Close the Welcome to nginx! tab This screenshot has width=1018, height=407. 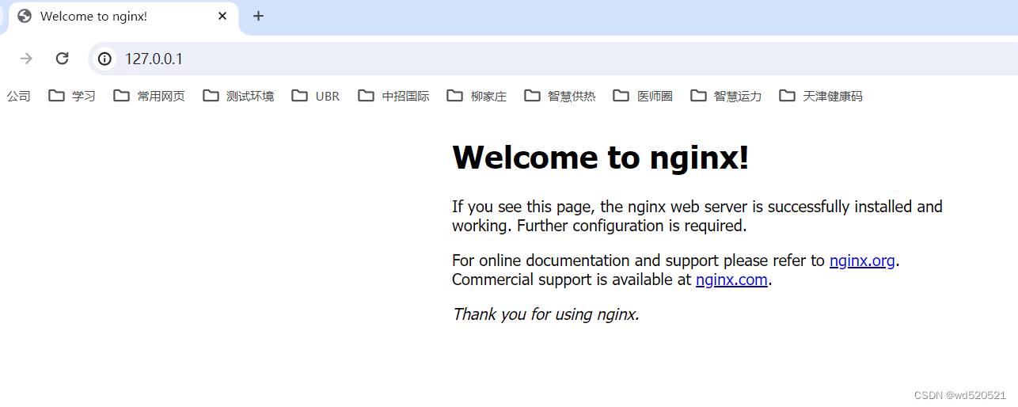pos(222,16)
